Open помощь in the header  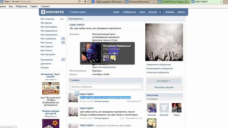click(x=170, y=12)
